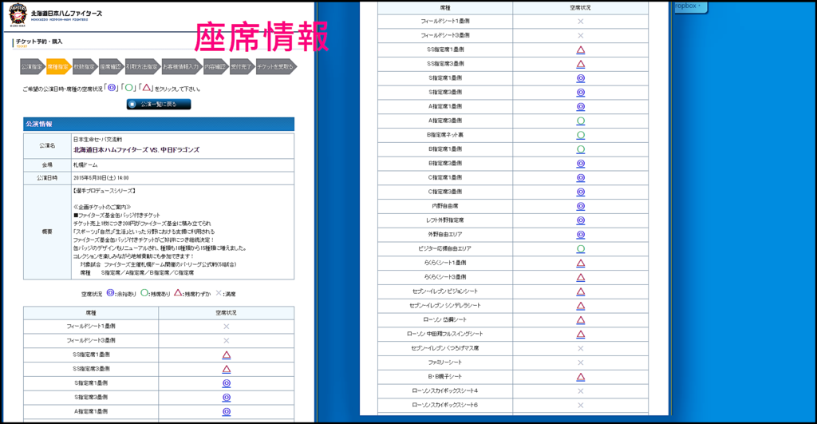Click ローソン 中田翔フルスイングシート triangle icon
Viewport: 817px width, 424px height.
click(x=581, y=335)
